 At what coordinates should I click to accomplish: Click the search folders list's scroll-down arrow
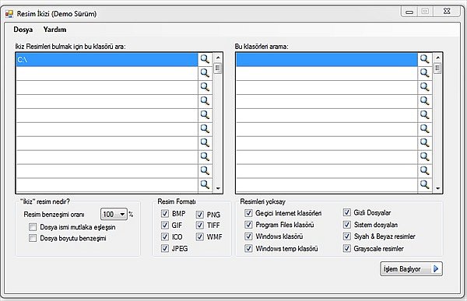point(218,188)
